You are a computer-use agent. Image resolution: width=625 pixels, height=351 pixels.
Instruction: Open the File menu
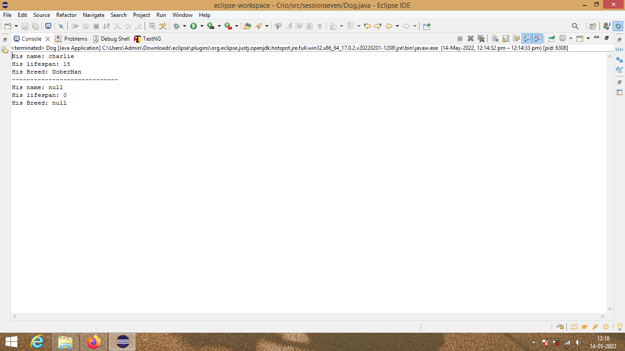tap(7, 15)
